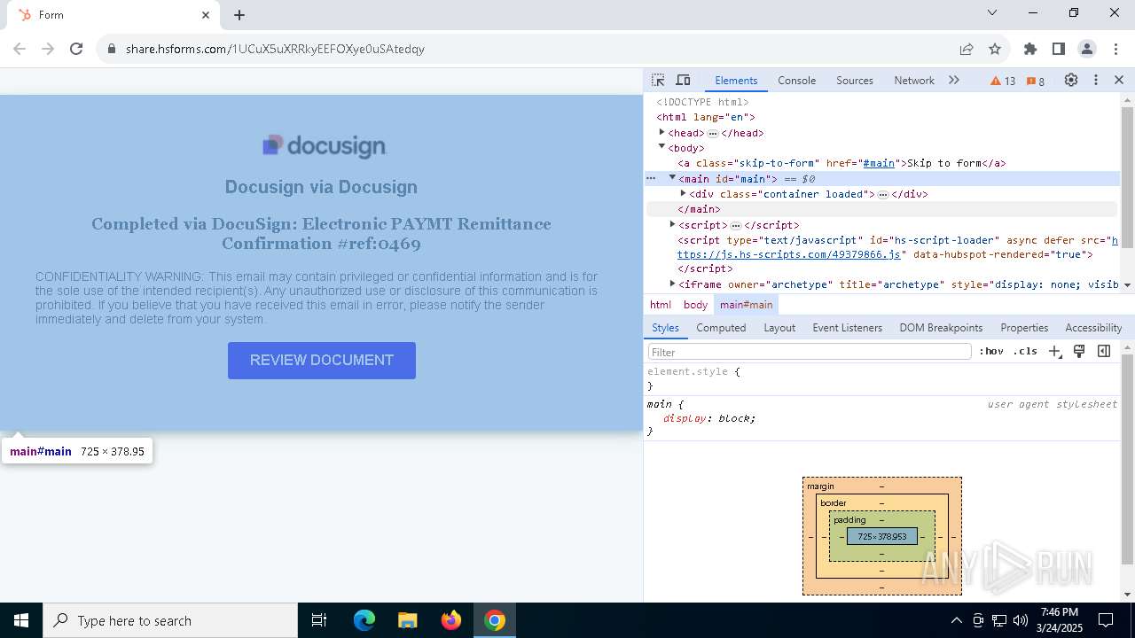
Task: Select main#main in the breadcrumb bar
Action: (746, 304)
